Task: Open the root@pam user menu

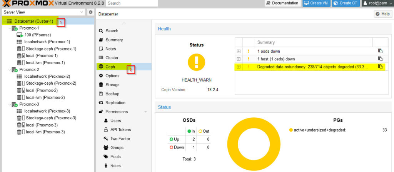Action: coord(377,3)
